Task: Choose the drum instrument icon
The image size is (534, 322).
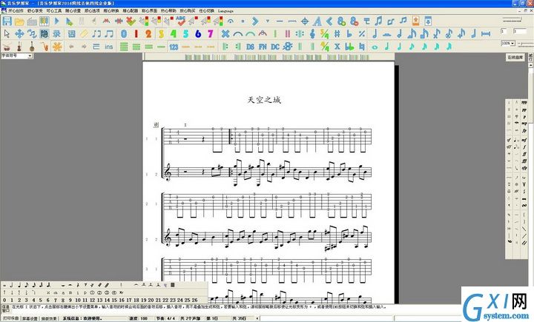Action: pos(7,46)
